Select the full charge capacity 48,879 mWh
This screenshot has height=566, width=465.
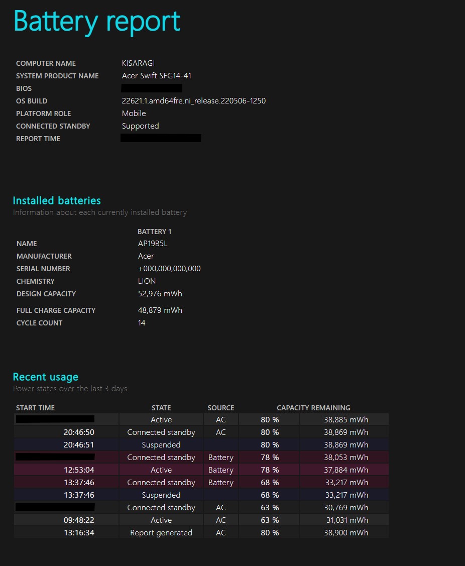pyautogui.click(x=160, y=310)
